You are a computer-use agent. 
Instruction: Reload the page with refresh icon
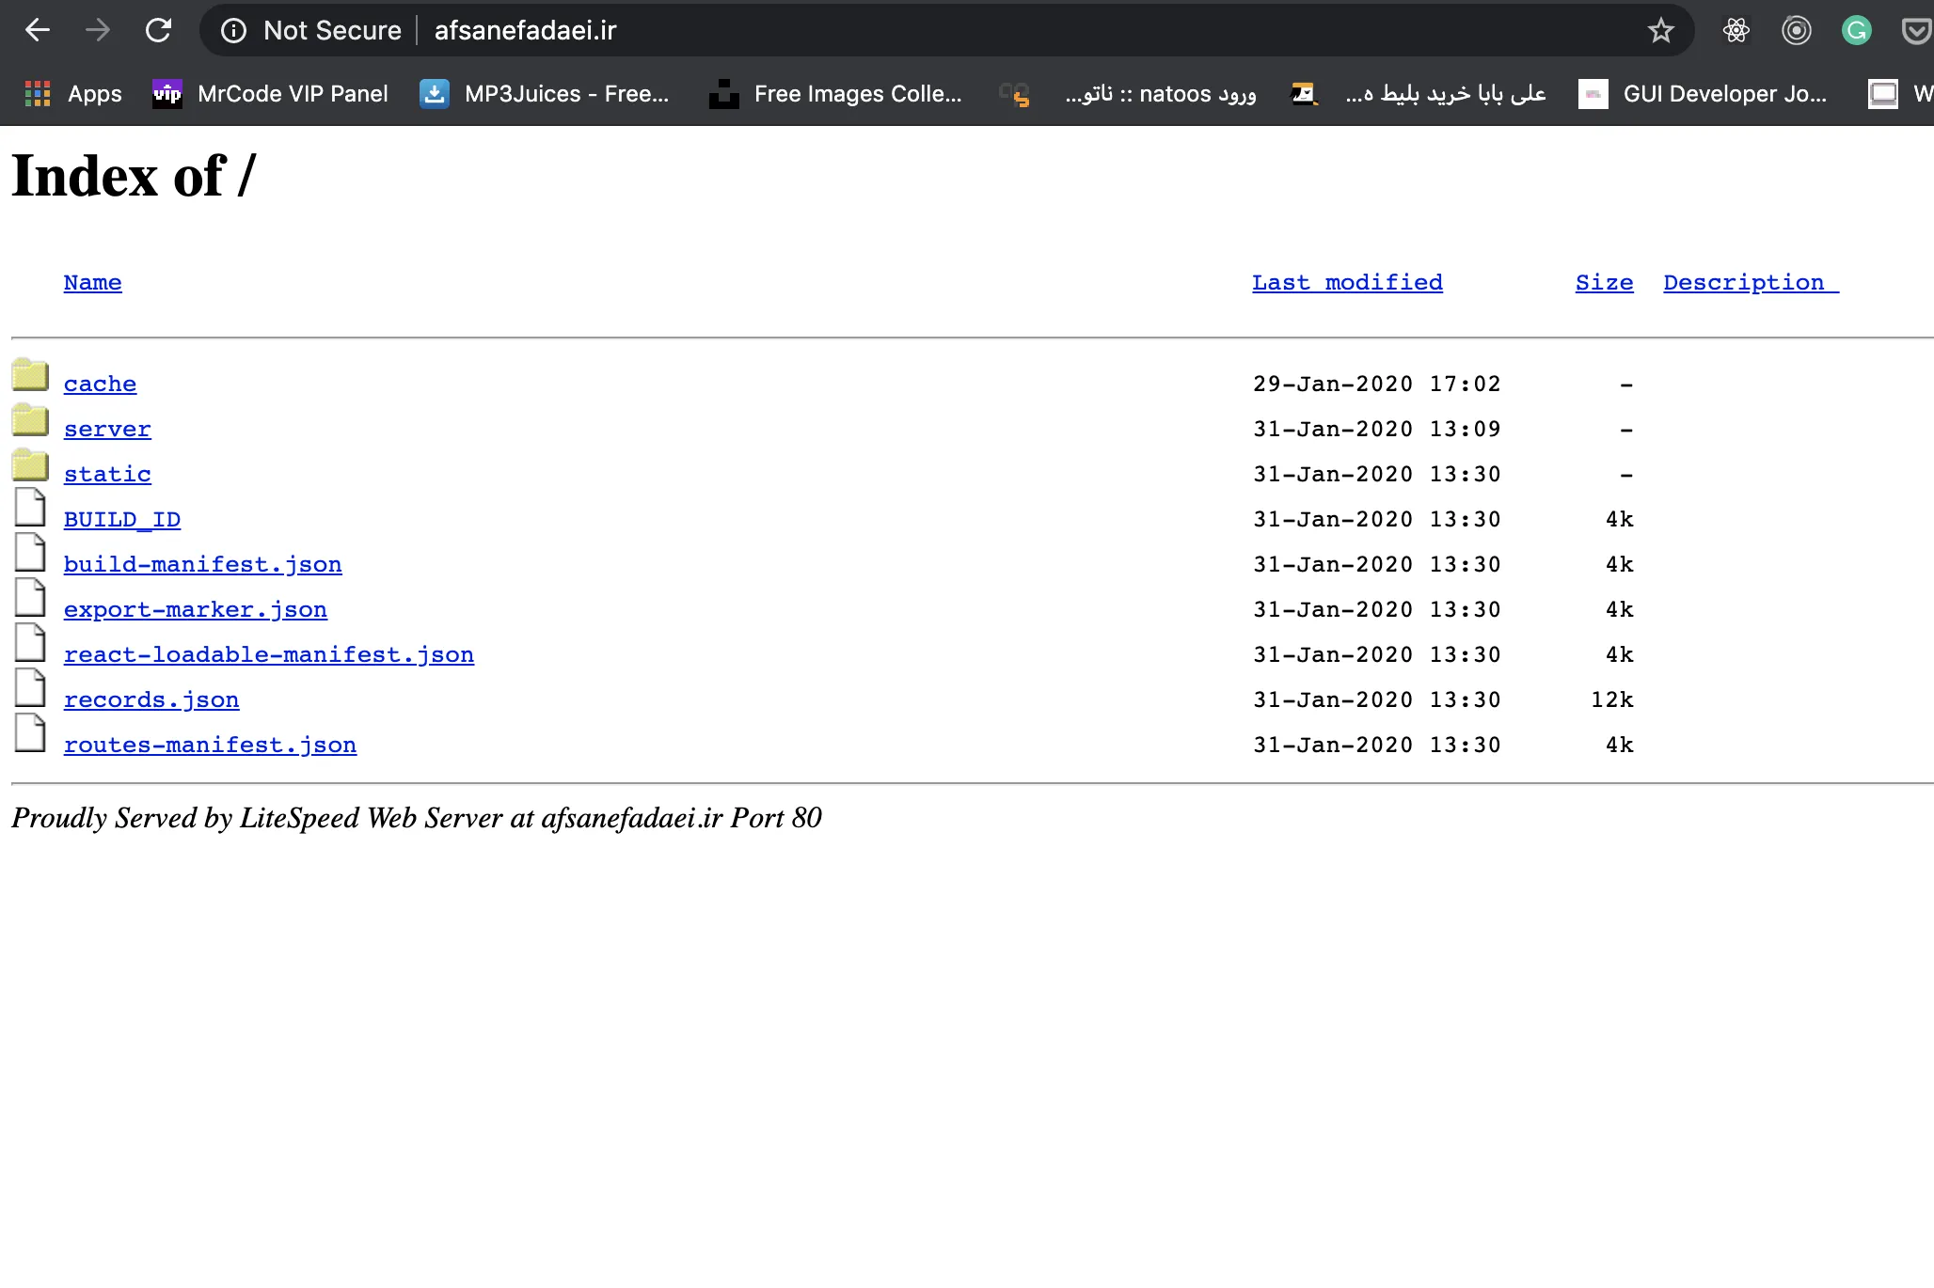coord(158,30)
